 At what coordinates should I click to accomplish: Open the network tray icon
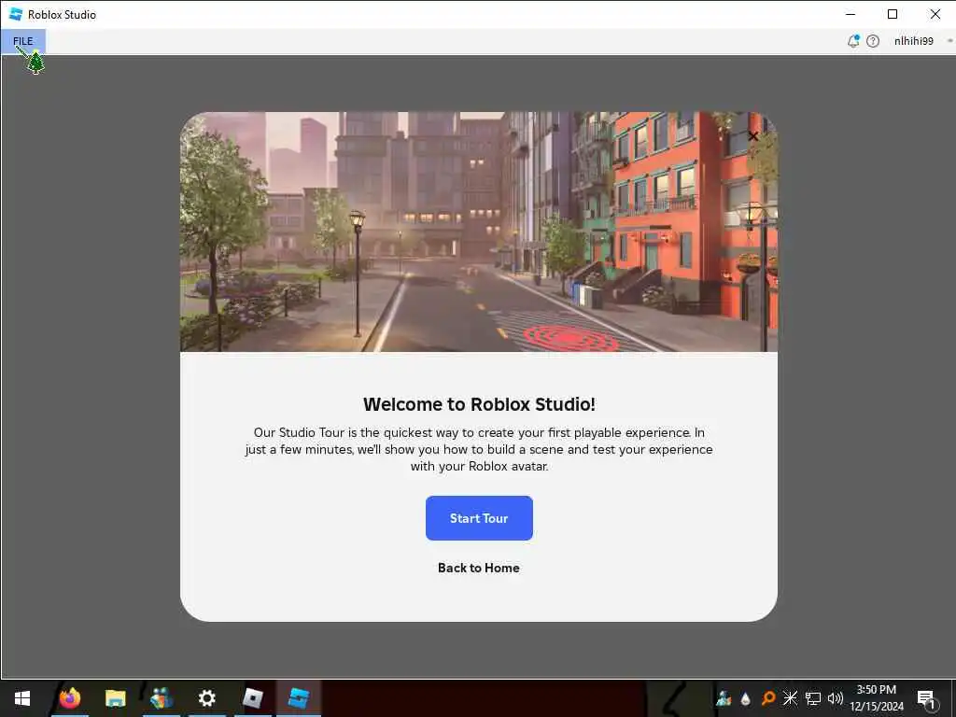(x=813, y=698)
